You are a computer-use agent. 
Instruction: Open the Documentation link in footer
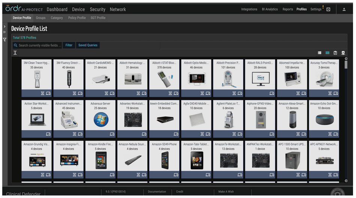click(x=157, y=192)
